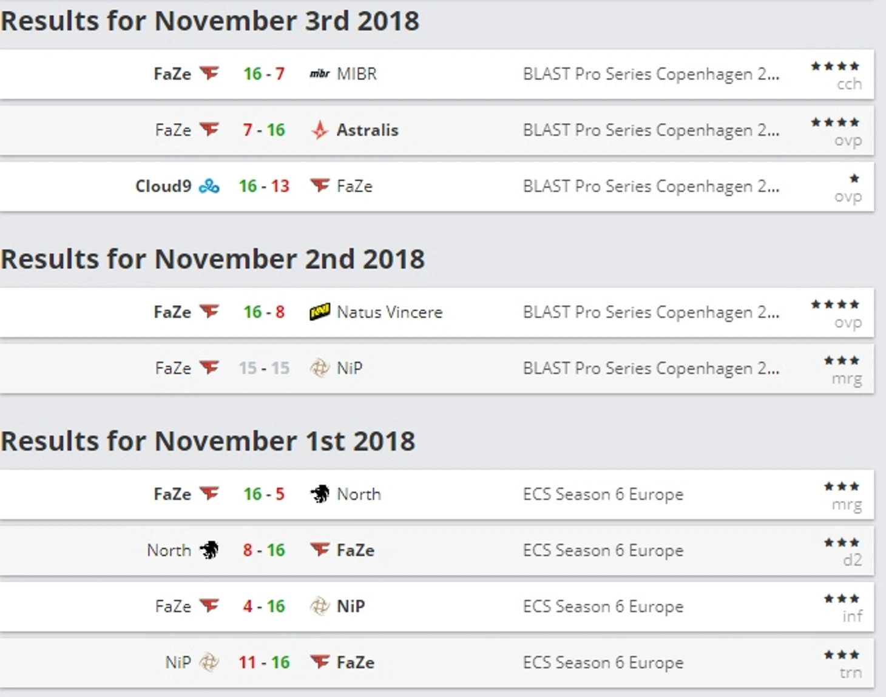886x697 pixels.
Task: Open the FaZe vs NiP 15 - 15 draw
Action: coord(437,368)
